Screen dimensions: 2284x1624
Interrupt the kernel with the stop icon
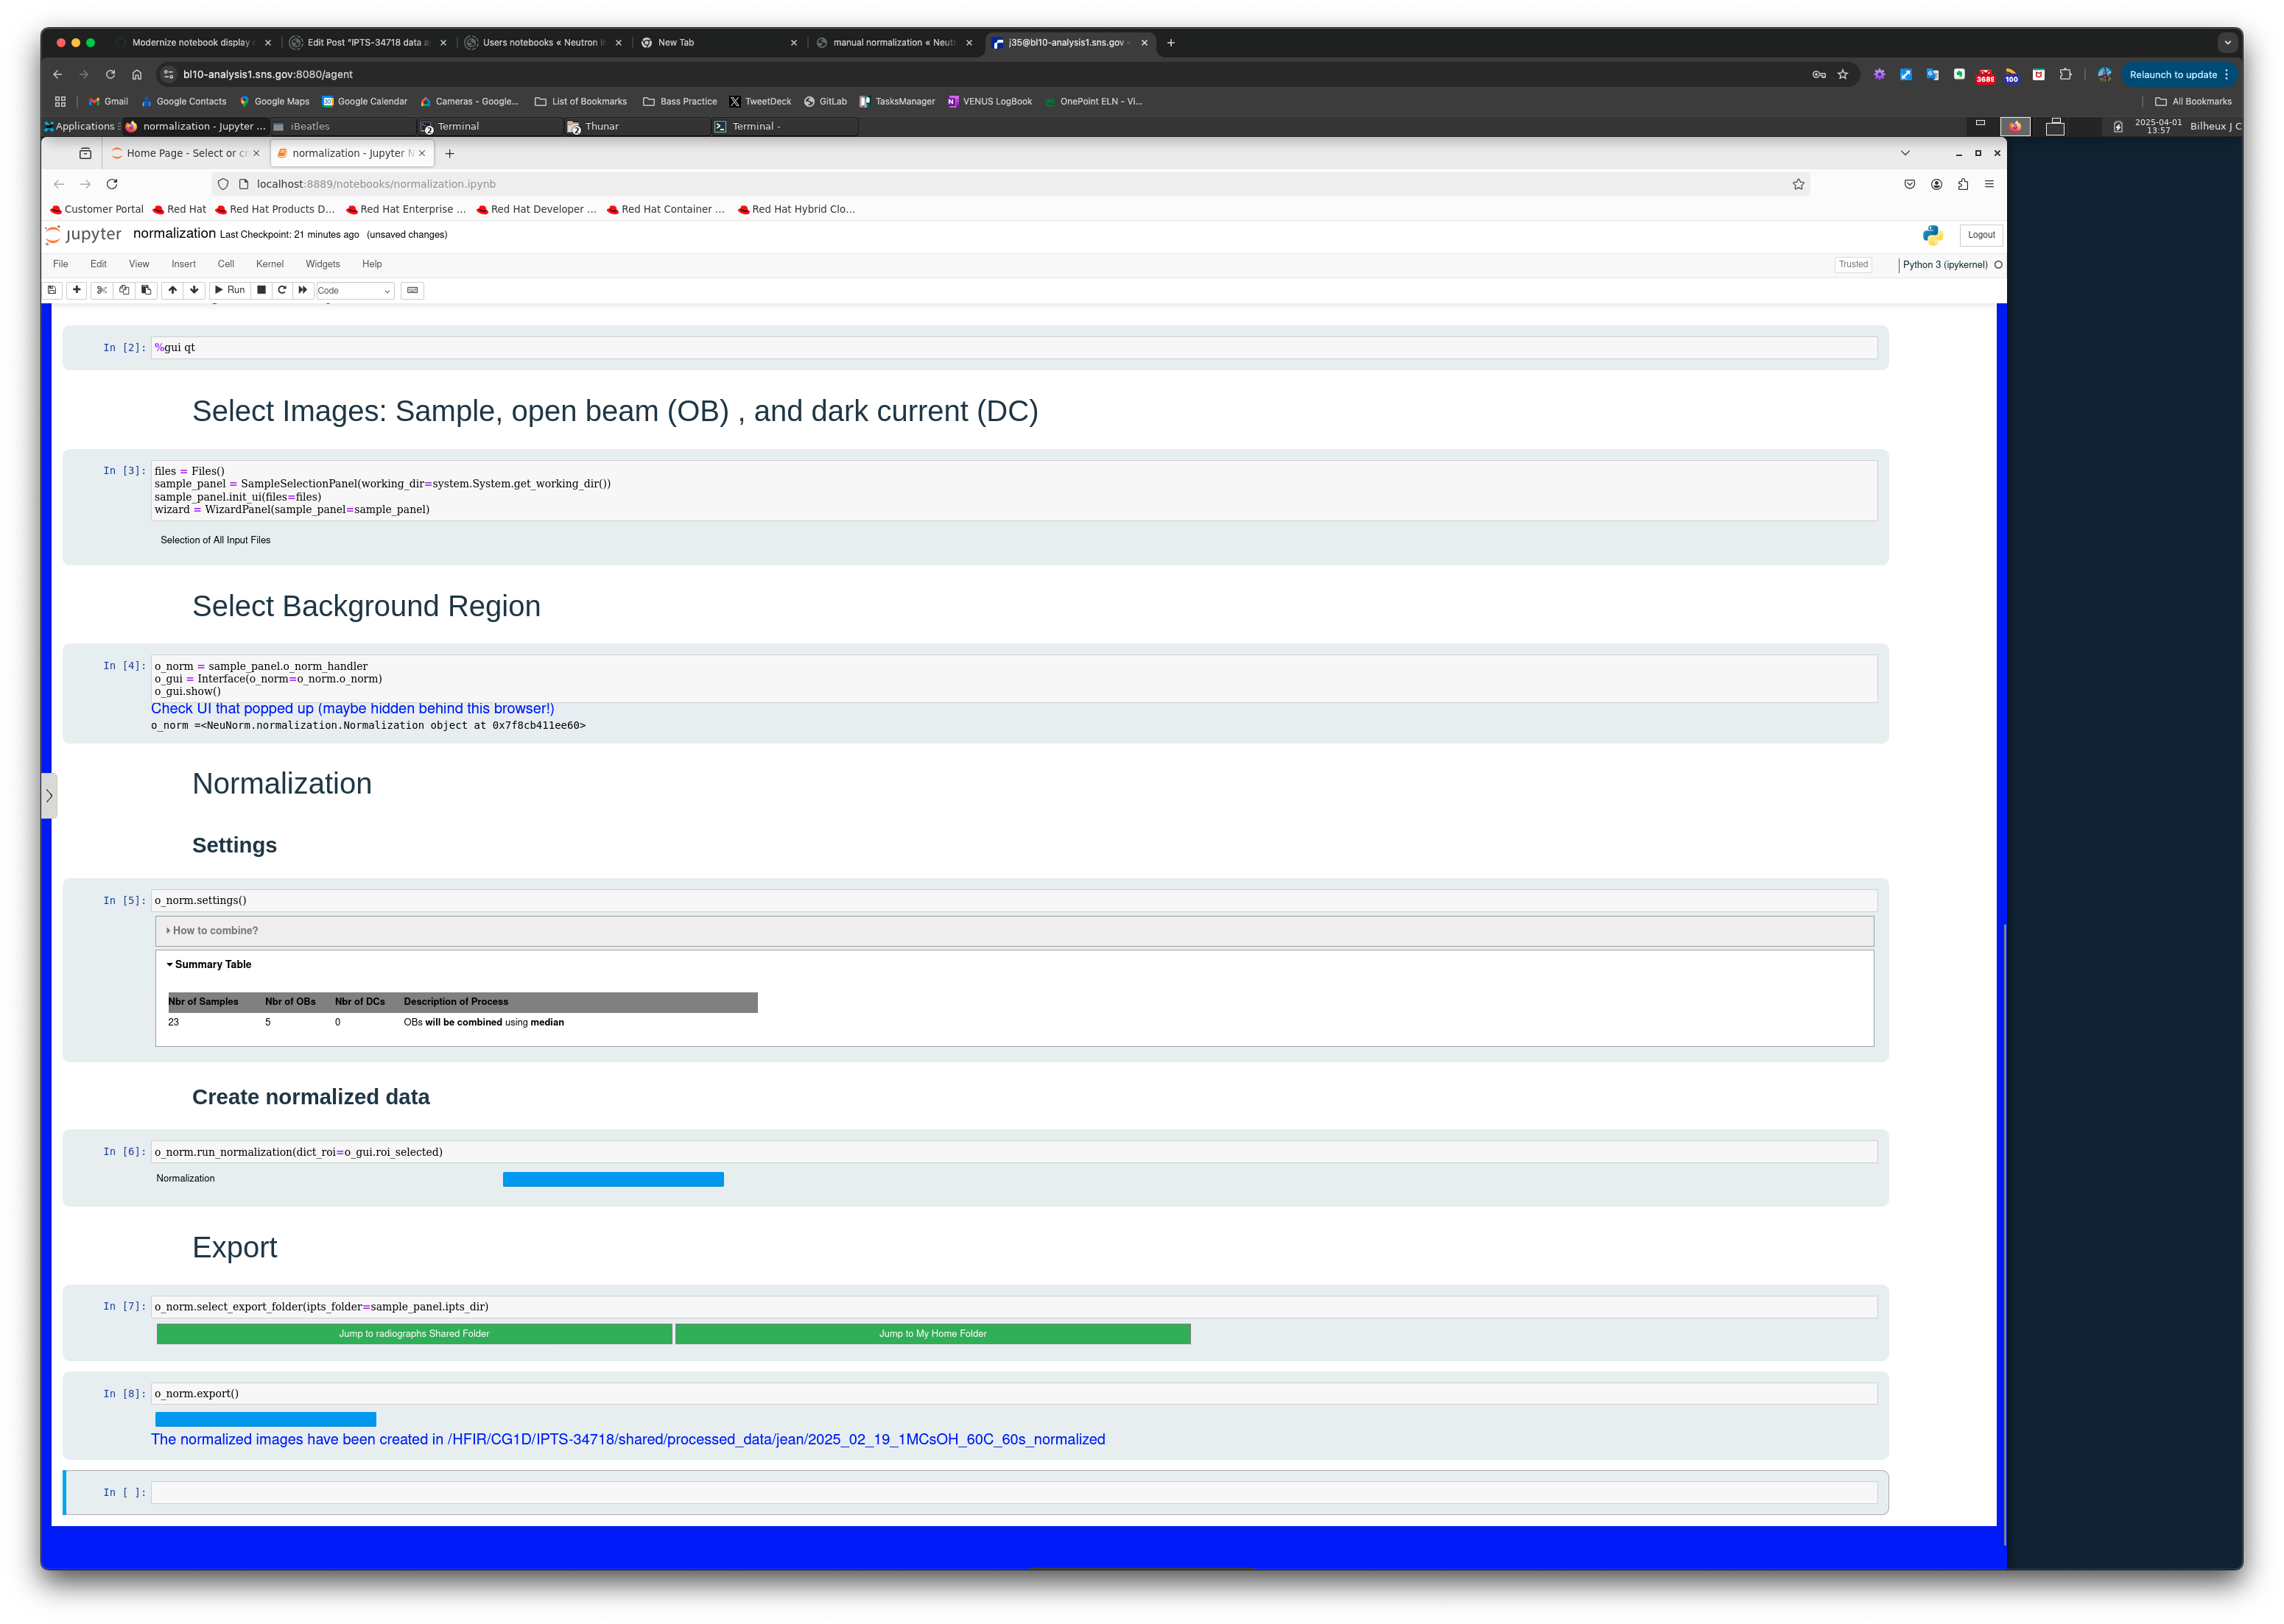tap(261, 290)
